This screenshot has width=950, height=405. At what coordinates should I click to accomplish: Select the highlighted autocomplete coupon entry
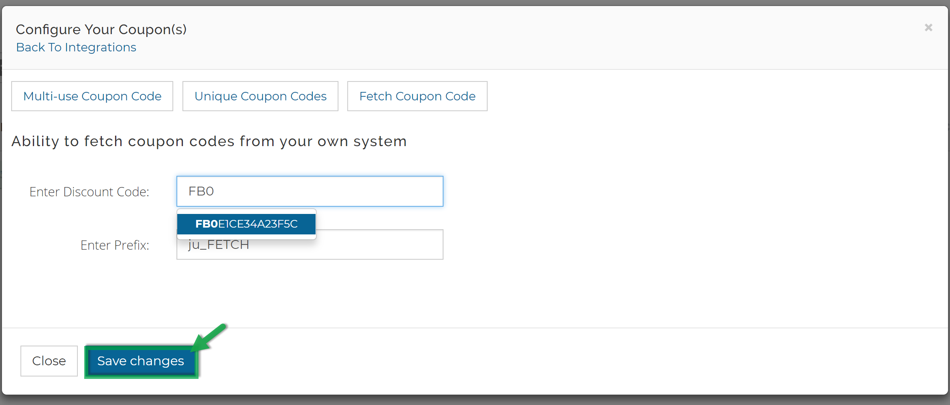[246, 224]
